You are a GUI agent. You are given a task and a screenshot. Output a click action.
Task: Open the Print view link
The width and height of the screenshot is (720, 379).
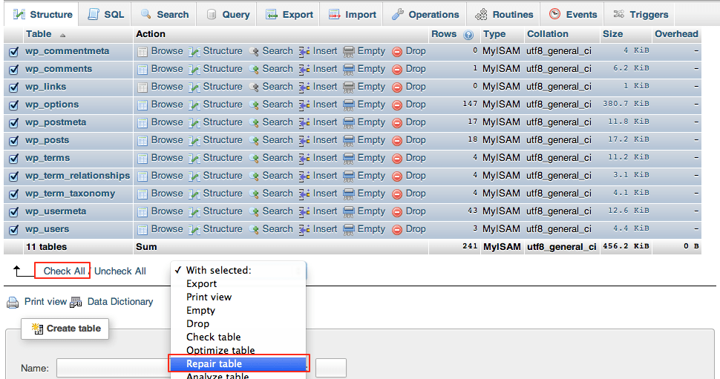45,302
